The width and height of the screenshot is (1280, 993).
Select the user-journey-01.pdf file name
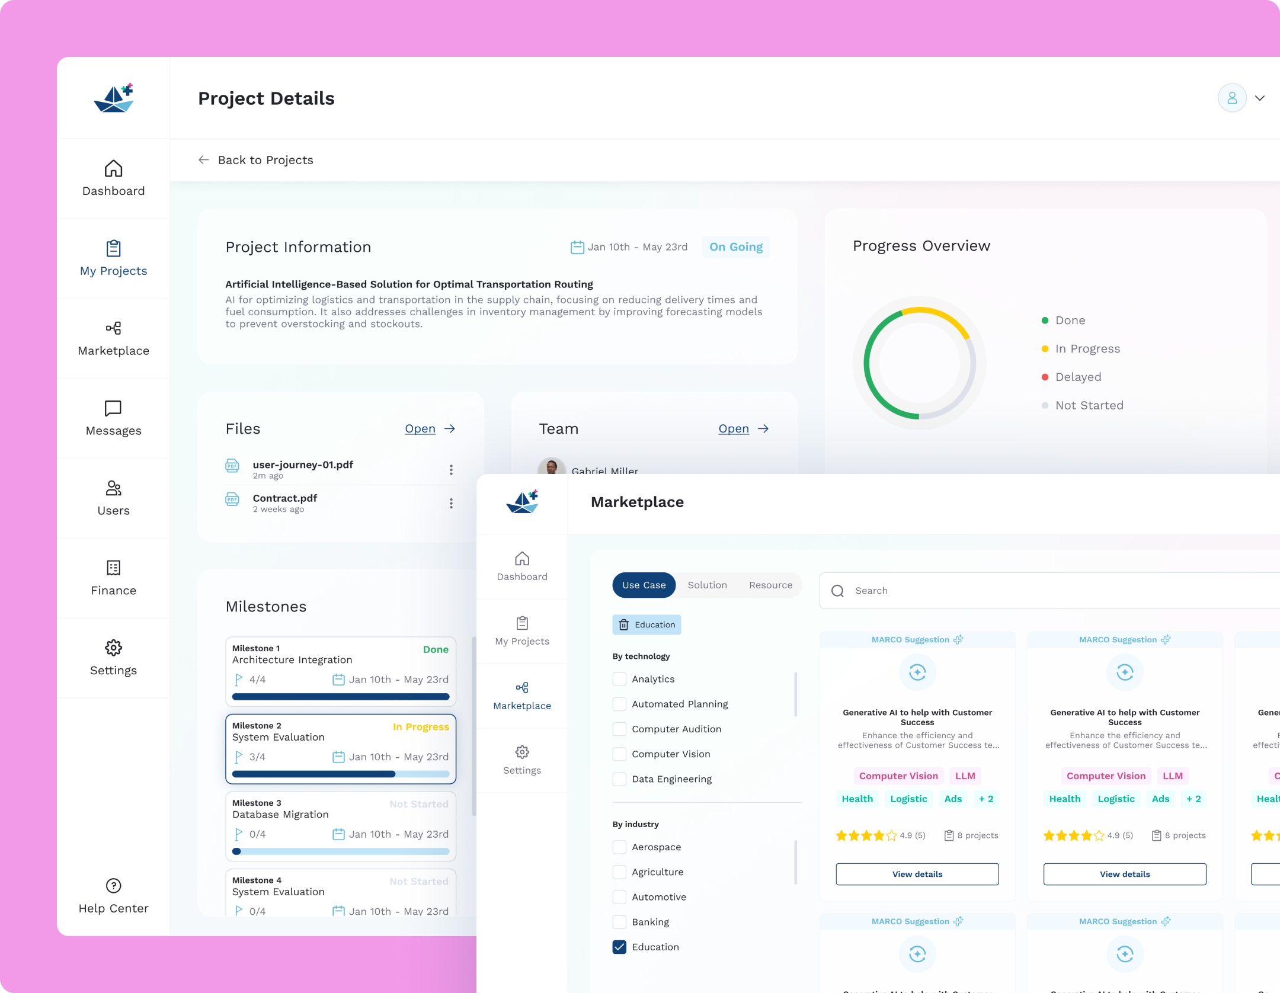tap(303, 465)
